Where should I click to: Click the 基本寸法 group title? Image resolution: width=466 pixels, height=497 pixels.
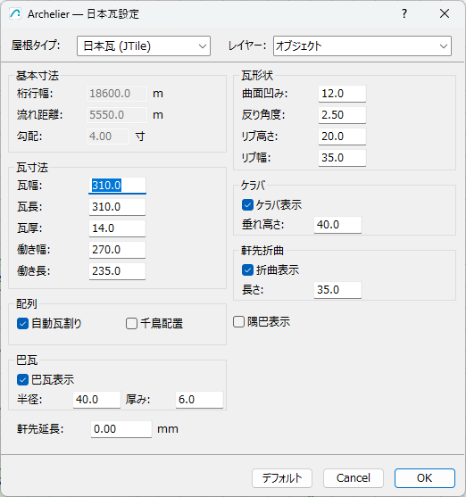37,76
